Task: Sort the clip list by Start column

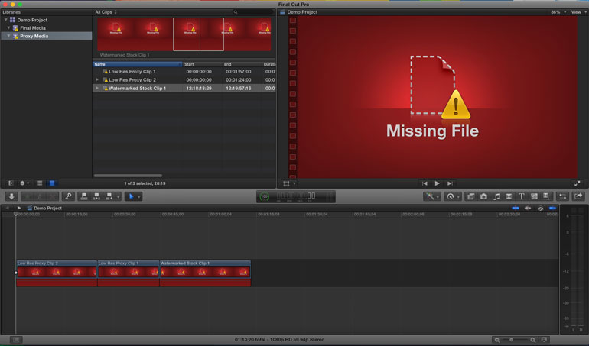Action: (x=202, y=64)
